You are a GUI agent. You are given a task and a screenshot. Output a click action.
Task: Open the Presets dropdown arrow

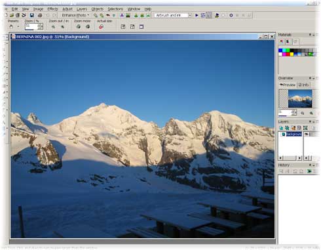tap(18, 27)
